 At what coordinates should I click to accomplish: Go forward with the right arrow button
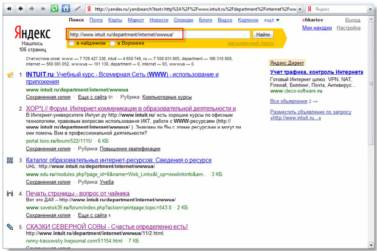[32, 9]
